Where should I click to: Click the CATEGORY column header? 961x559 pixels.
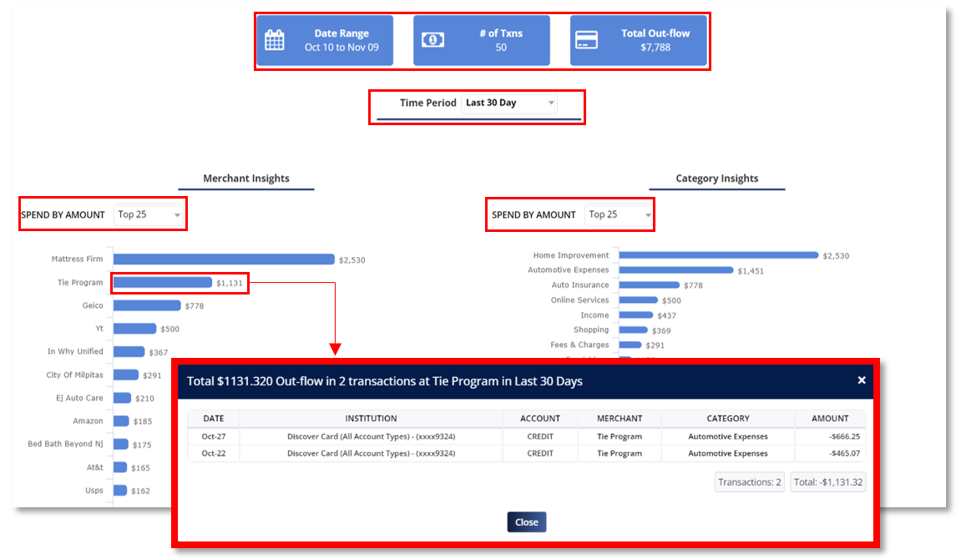pos(728,419)
